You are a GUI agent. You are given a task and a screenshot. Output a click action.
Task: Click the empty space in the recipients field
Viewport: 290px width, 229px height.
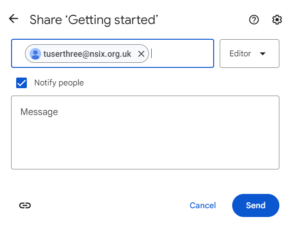coord(183,54)
